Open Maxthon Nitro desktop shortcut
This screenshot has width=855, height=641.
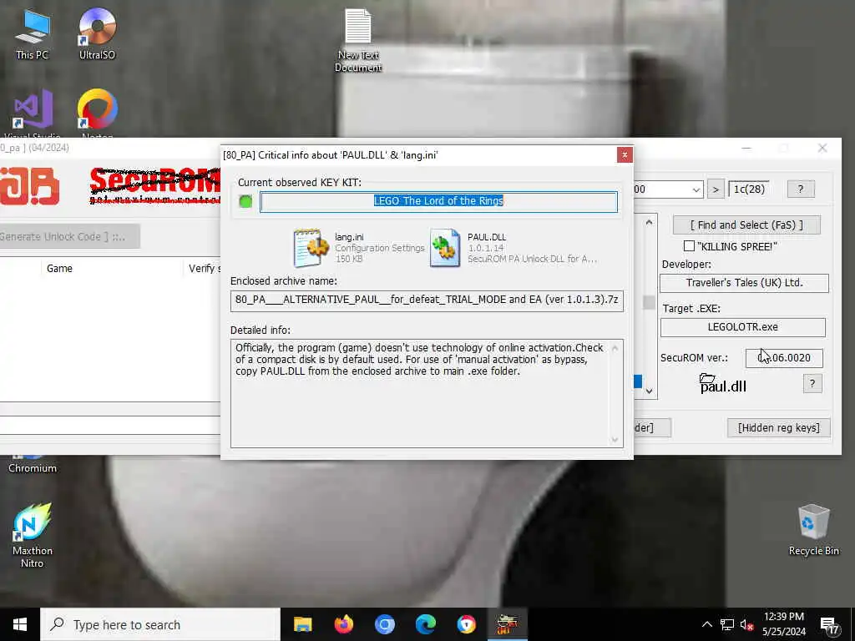pyautogui.click(x=33, y=535)
